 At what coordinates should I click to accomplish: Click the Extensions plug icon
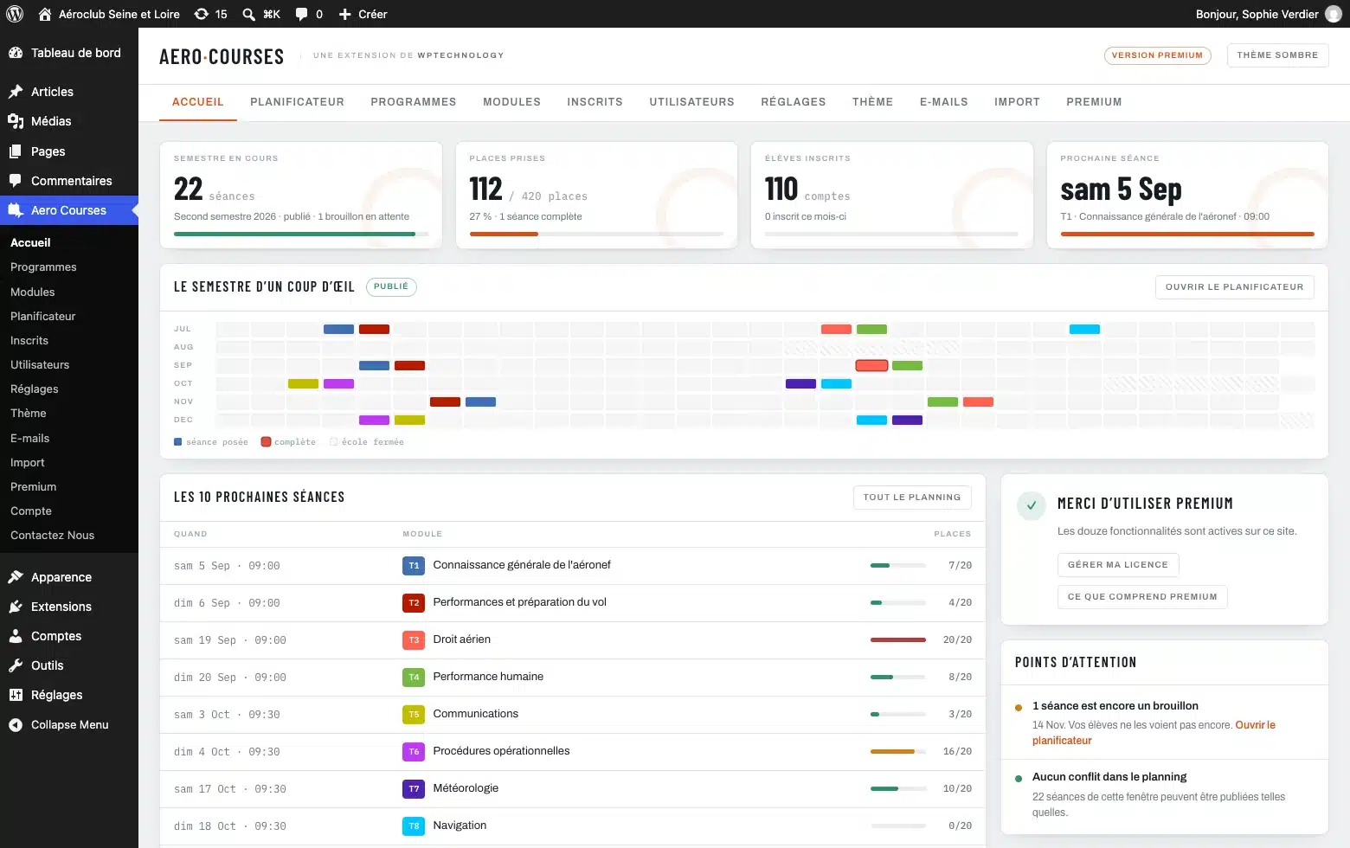(16, 607)
